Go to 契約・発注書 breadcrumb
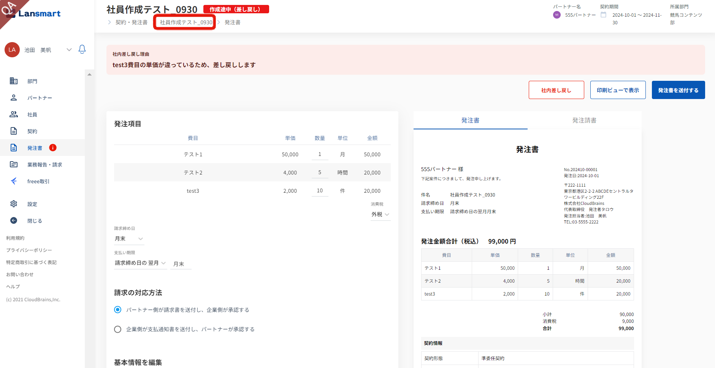This screenshot has width=715, height=368. point(132,22)
